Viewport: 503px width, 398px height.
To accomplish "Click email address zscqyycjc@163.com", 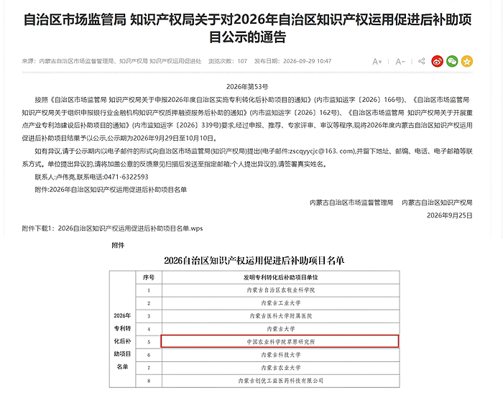I will point(322,151).
